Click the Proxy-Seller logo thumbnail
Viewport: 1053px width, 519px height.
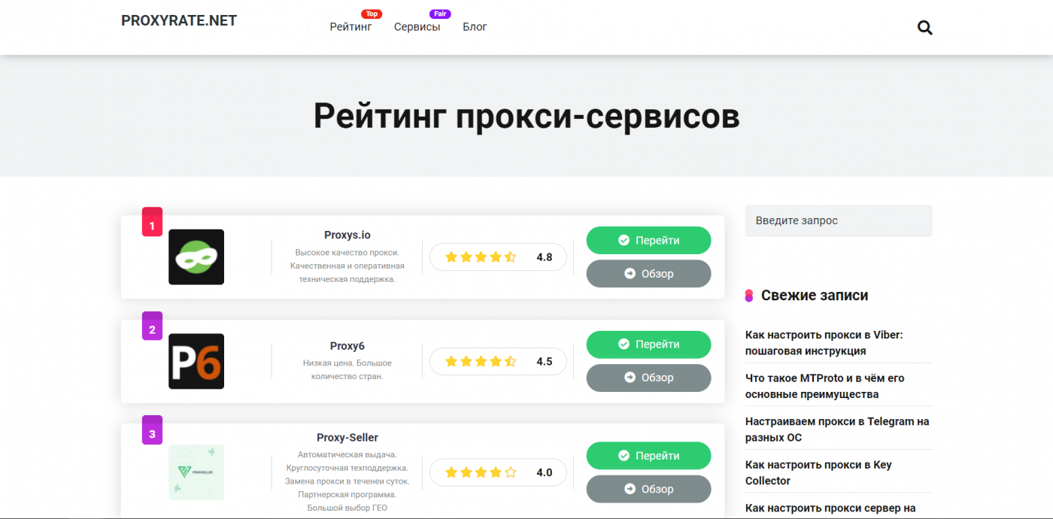click(x=196, y=472)
